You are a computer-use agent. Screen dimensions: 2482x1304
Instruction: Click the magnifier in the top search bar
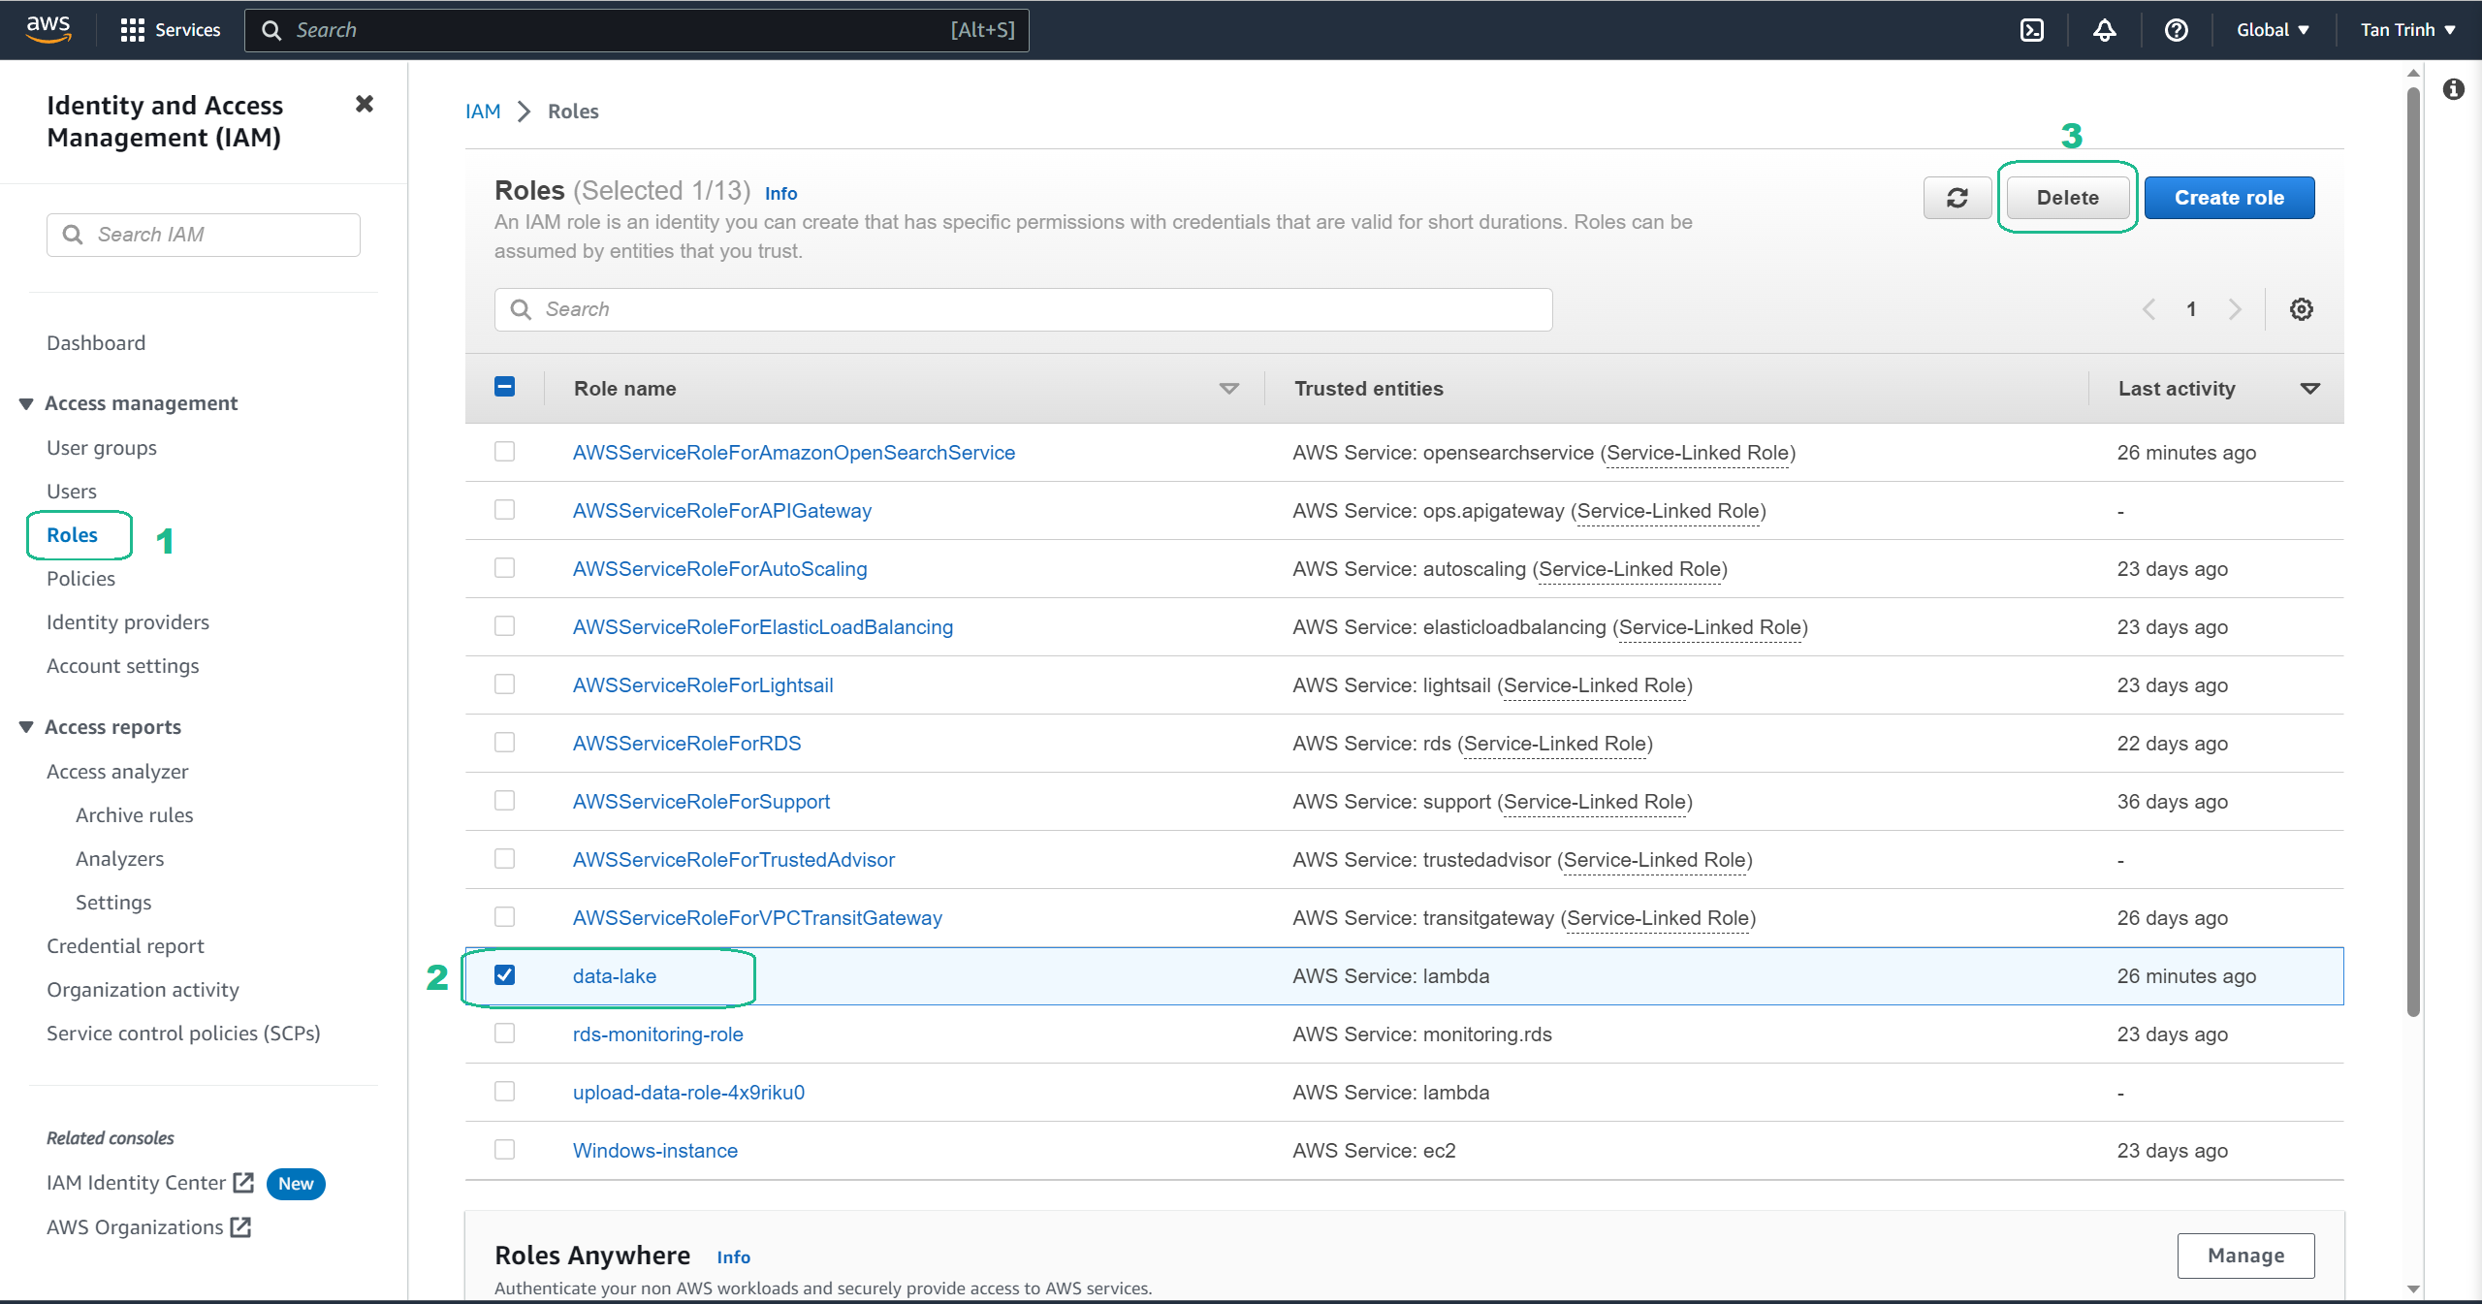coord(272,30)
